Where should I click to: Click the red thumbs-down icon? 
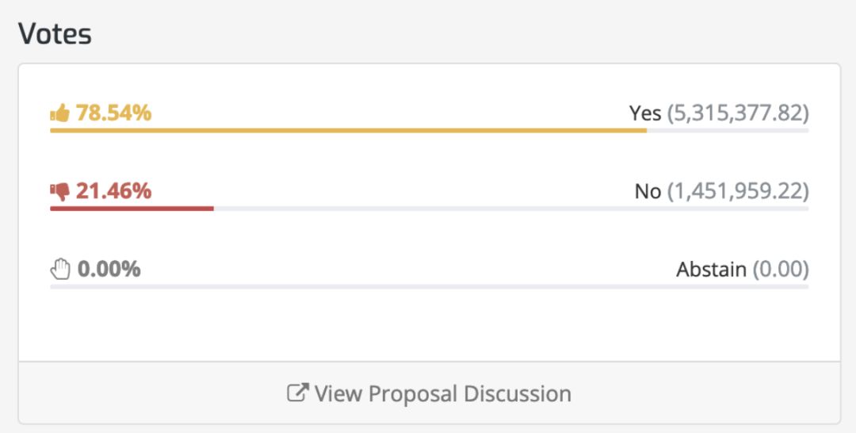pyautogui.click(x=60, y=192)
